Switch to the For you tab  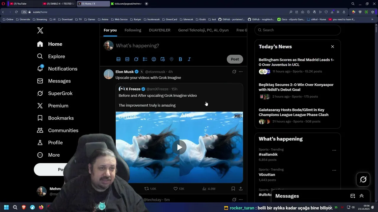[110, 30]
